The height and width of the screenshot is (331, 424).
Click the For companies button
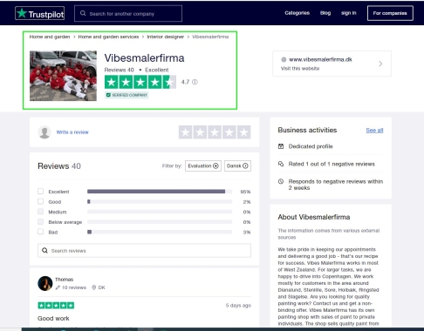pos(390,13)
